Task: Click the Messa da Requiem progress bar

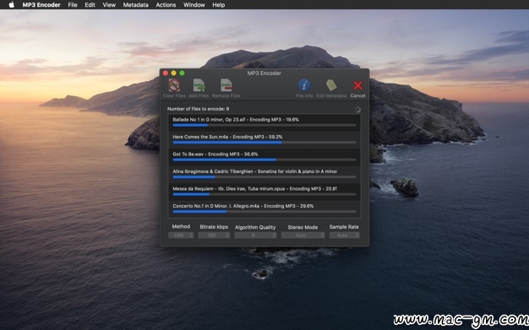Action: click(264, 194)
